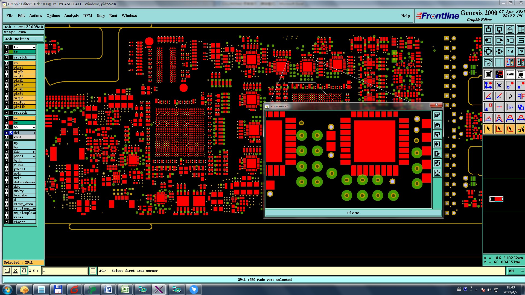
Task: Click the Home view icon
Action: (510, 29)
